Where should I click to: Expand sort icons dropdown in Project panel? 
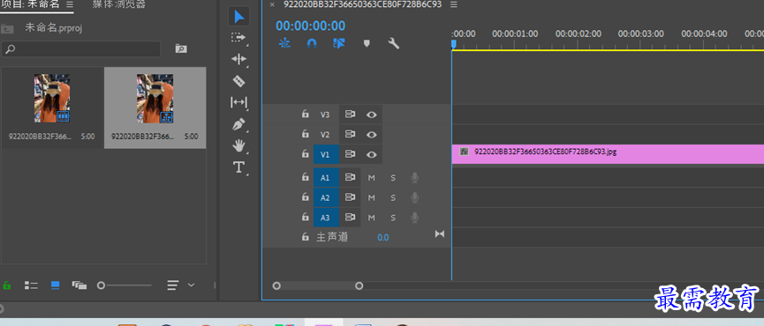pyautogui.click(x=191, y=285)
